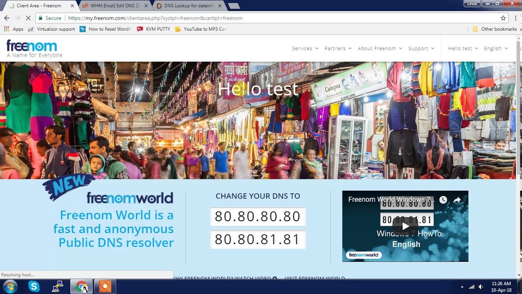Expand the Support menu

point(421,48)
